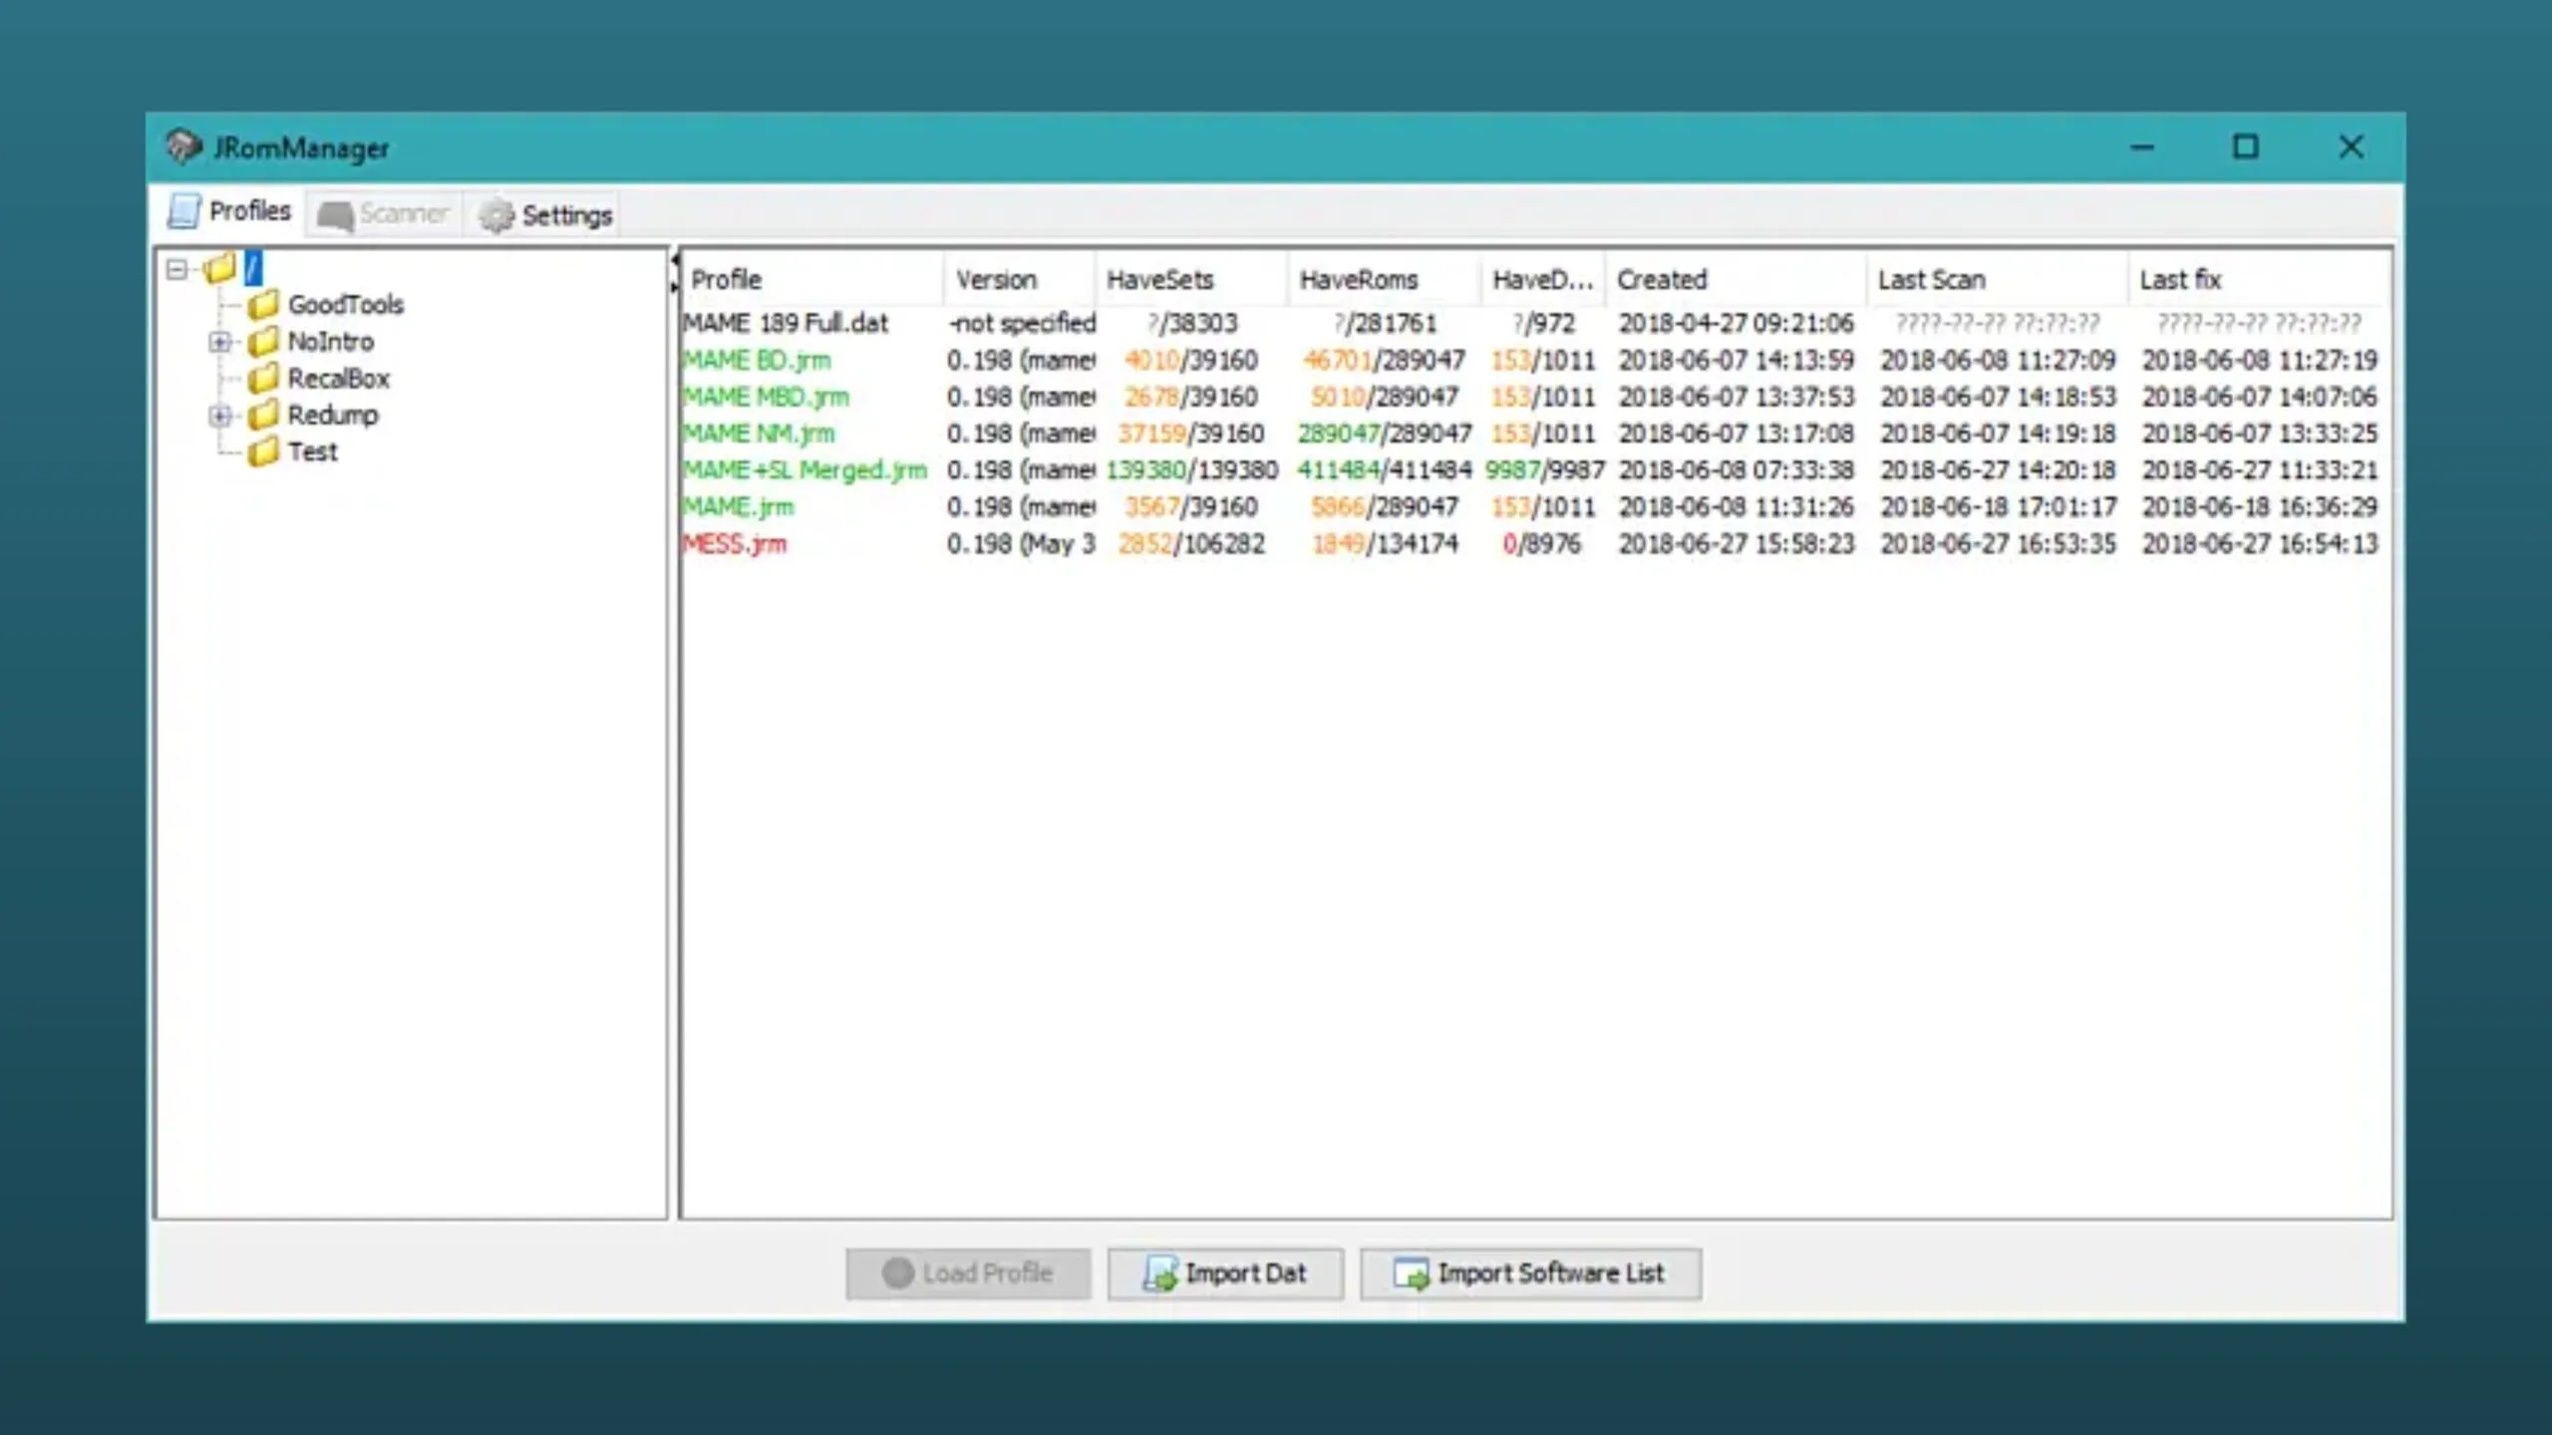
Task: Click the Redump folder icon
Action: coord(263,415)
